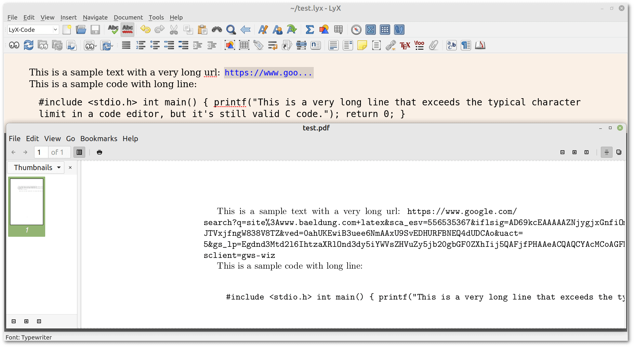Click the View document eyes icon
The width and height of the screenshot is (634, 347).
14,46
